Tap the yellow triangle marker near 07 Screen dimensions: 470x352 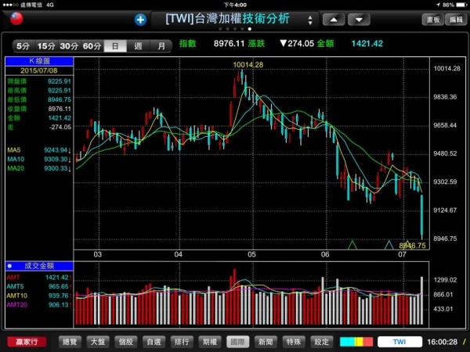click(x=407, y=243)
